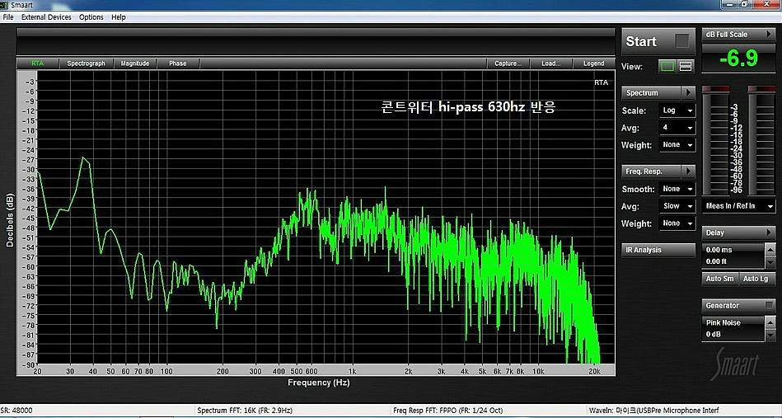Open the Meas In / Ref In dropdown

tap(738, 206)
